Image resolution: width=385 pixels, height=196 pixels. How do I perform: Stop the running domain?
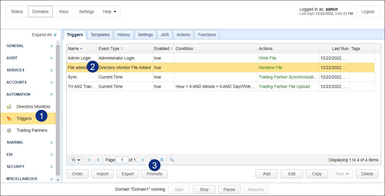tap(204, 189)
